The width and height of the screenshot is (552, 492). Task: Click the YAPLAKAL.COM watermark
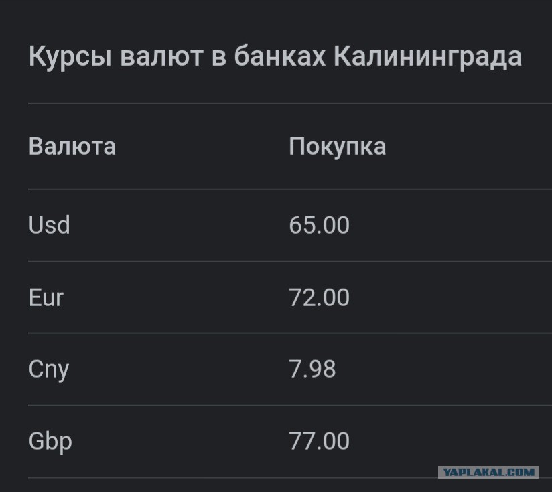(488, 472)
